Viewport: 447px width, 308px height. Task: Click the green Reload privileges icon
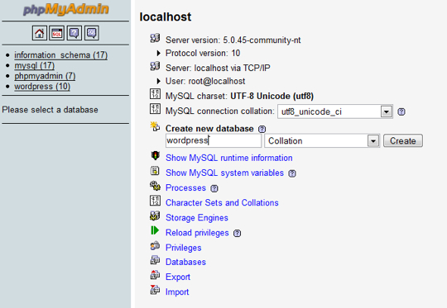coord(155,230)
